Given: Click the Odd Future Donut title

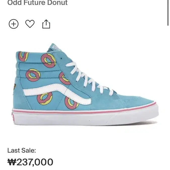Looking at the screenshot, I should [x=38, y=2].
